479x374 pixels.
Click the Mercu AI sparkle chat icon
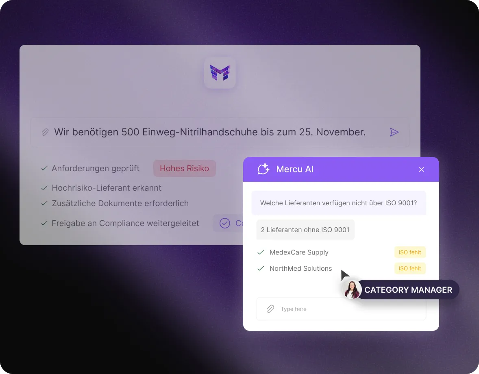tap(263, 169)
